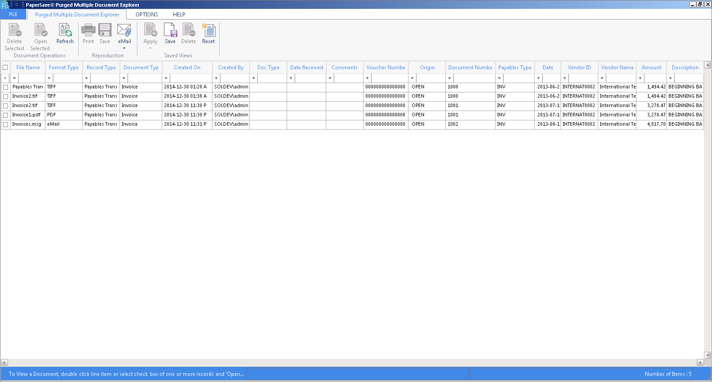Select the Invoice1.pdf file name cell
The height and width of the screenshot is (382, 712).
coord(28,115)
